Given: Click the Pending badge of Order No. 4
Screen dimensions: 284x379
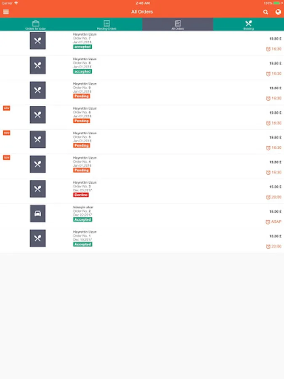Looking at the screenshot, I should point(82,170).
